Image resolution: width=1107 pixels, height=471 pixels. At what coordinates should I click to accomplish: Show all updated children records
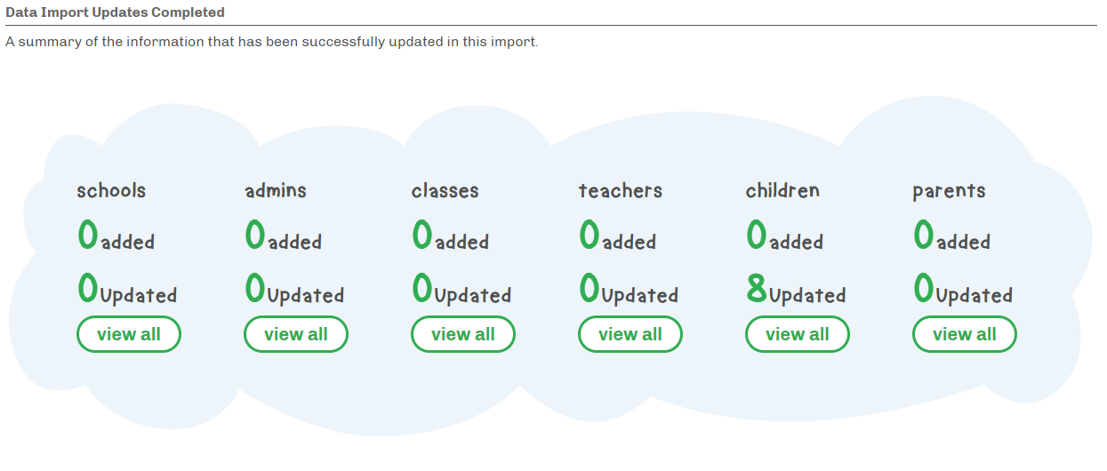[x=798, y=334]
